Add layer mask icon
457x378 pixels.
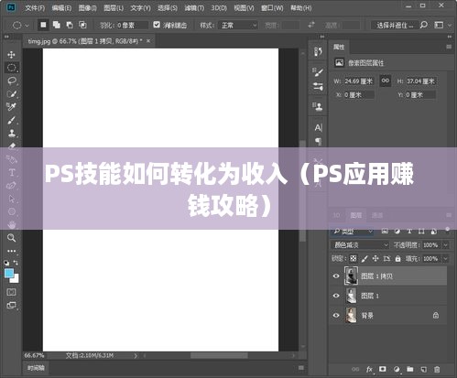(x=382, y=369)
